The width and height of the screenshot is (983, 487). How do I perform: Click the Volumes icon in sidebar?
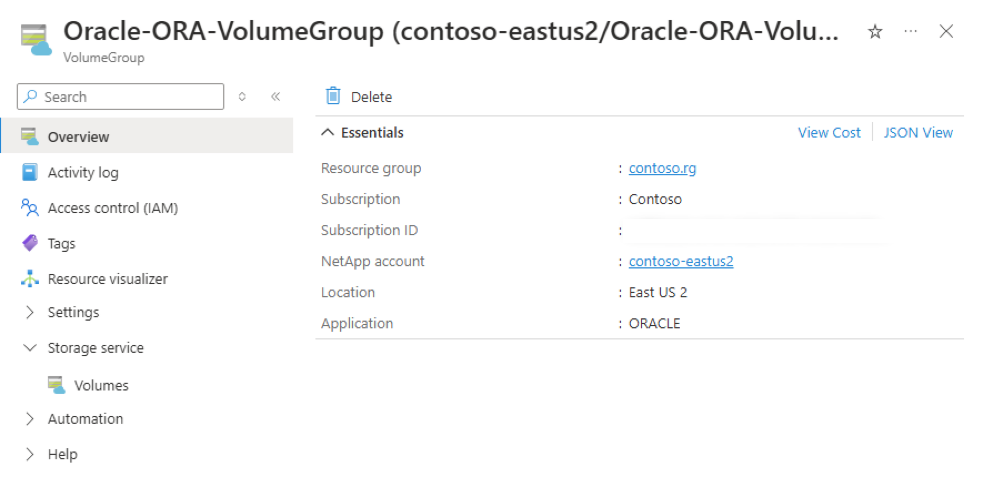pos(57,385)
